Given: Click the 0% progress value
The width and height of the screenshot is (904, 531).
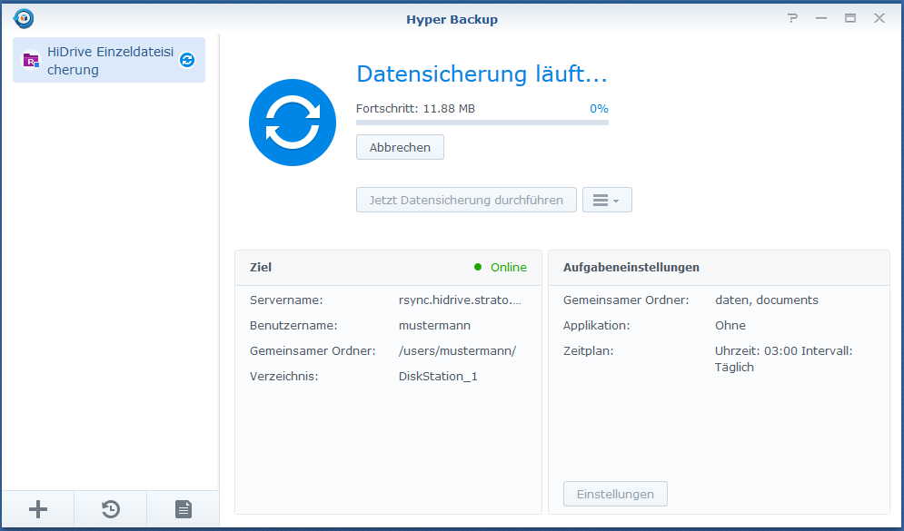Looking at the screenshot, I should pyautogui.click(x=599, y=108).
